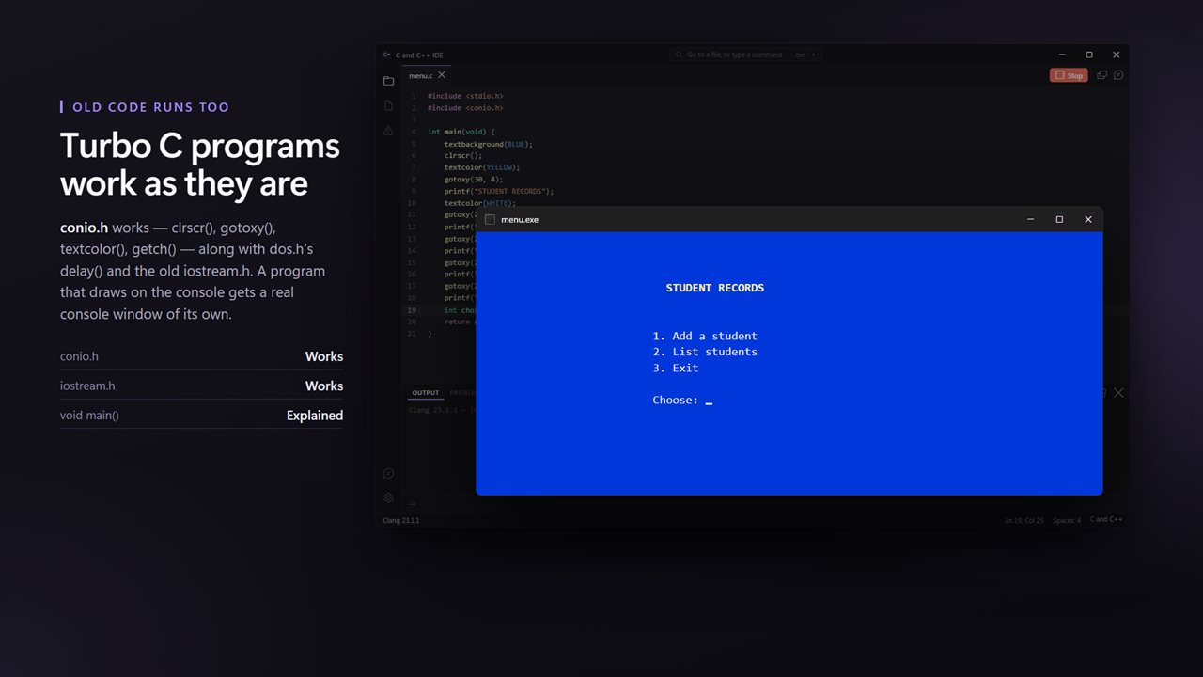1203x677 pixels.
Task: Click the '#include <stdio.h>' code line
Action: click(465, 96)
